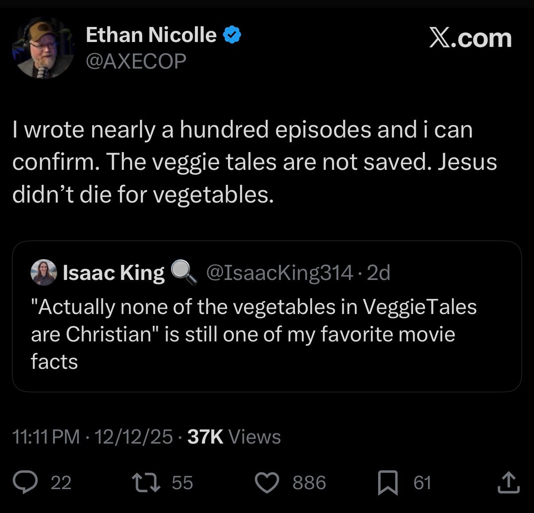Click the 12/12/25 post date

[x=133, y=437]
